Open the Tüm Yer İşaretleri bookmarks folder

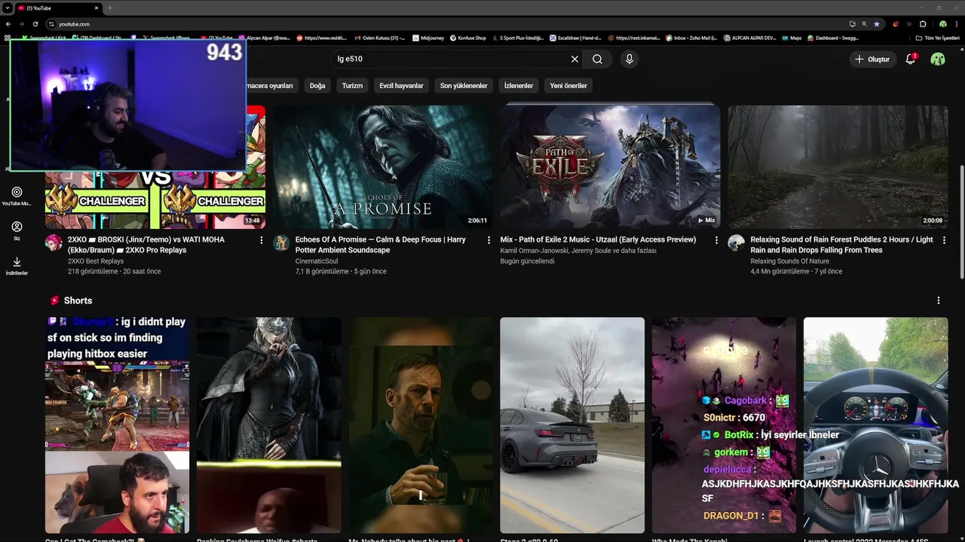[x=938, y=38]
